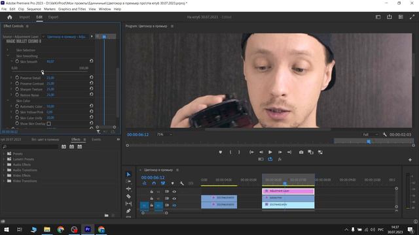The width and height of the screenshot is (419, 235).
Task: Toggle Linked Selection in timeline
Action: 163,183
